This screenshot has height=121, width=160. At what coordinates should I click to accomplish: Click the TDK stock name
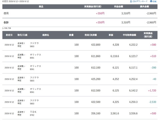[33, 112]
